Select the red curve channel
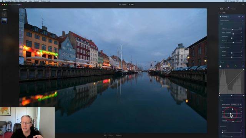 pos(228,66)
